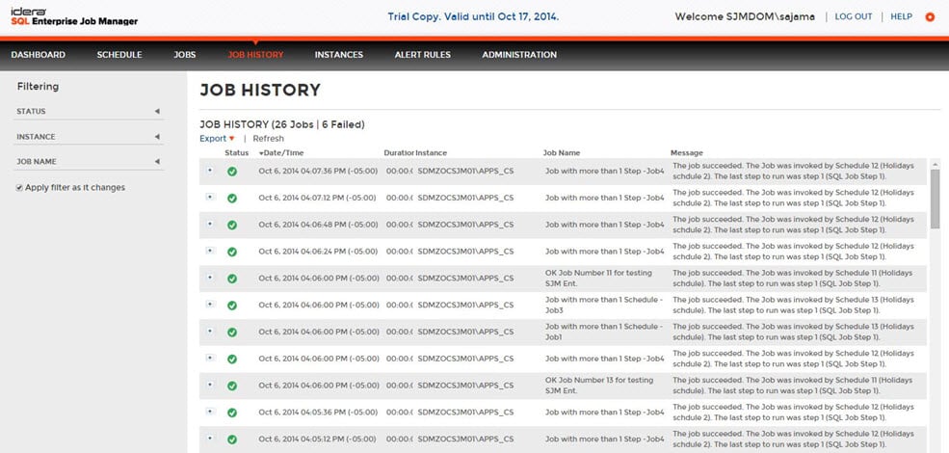
Task: Expand the INSTANCE filter section
Action: click(157, 137)
